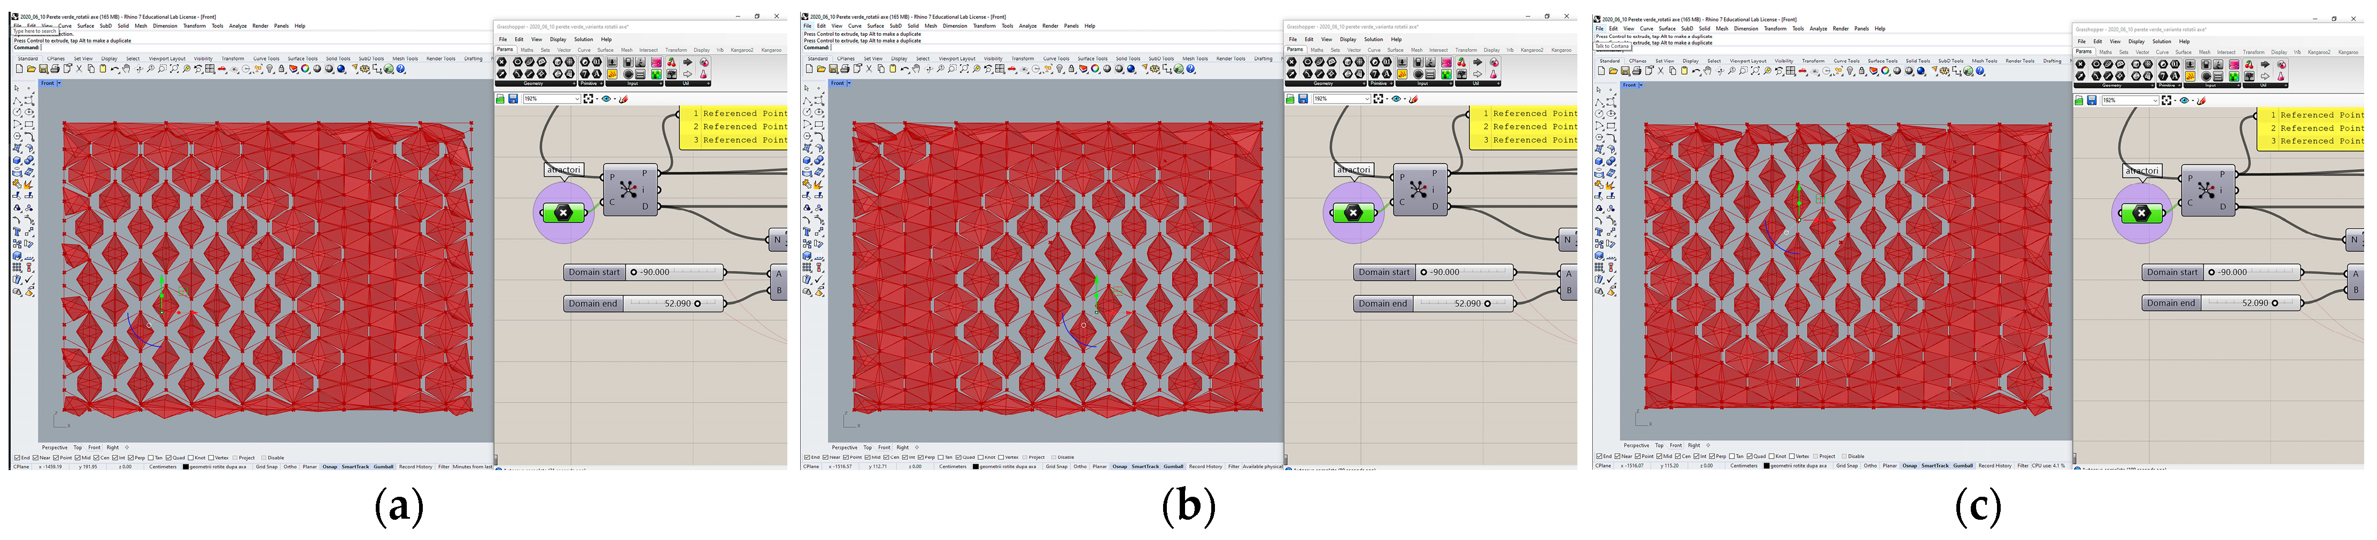Image resolution: width=2377 pixels, height=540 pixels.
Task: Click Grasshopper blue save disk icon in screenshot (b)
Action: (x=1302, y=99)
